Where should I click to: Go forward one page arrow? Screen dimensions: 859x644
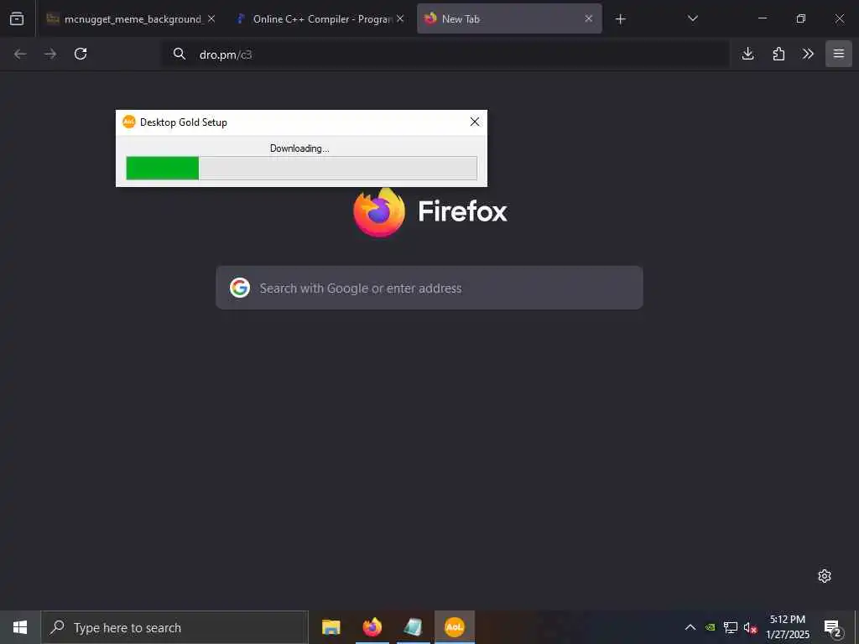[x=50, y=54]
